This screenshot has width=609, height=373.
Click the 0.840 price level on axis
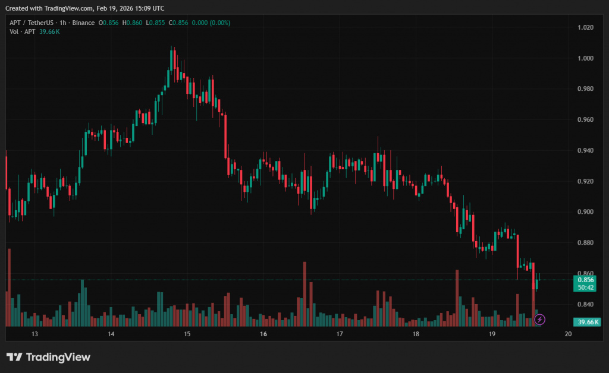click(586, 304)
